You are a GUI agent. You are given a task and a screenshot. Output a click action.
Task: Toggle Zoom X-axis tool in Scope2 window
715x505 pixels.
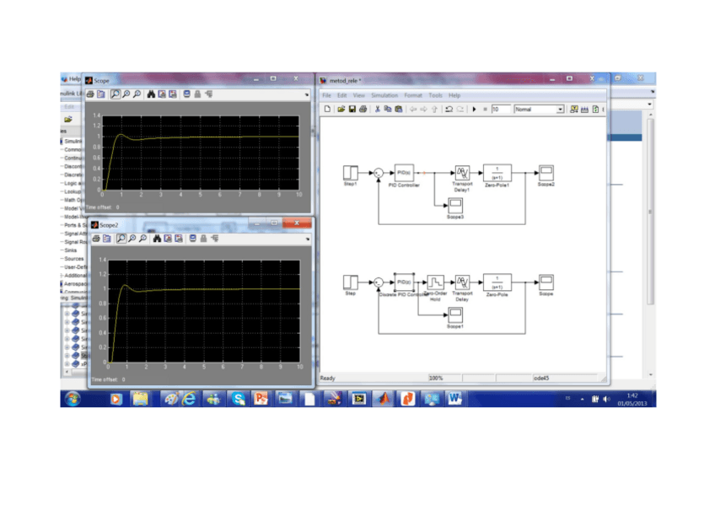point(133,239)
